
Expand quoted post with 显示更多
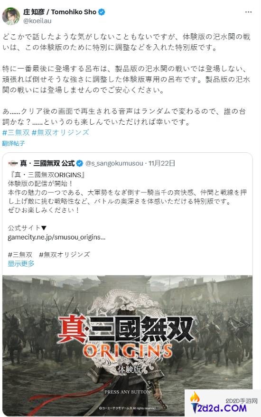coord(21,264)
